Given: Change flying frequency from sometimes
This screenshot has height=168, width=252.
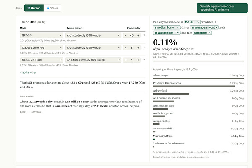Looking at the screenshot, I should (202, 33).
